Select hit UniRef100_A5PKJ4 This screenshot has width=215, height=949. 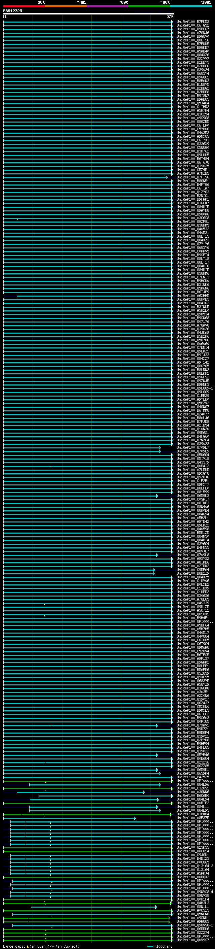tap(192, 873)
